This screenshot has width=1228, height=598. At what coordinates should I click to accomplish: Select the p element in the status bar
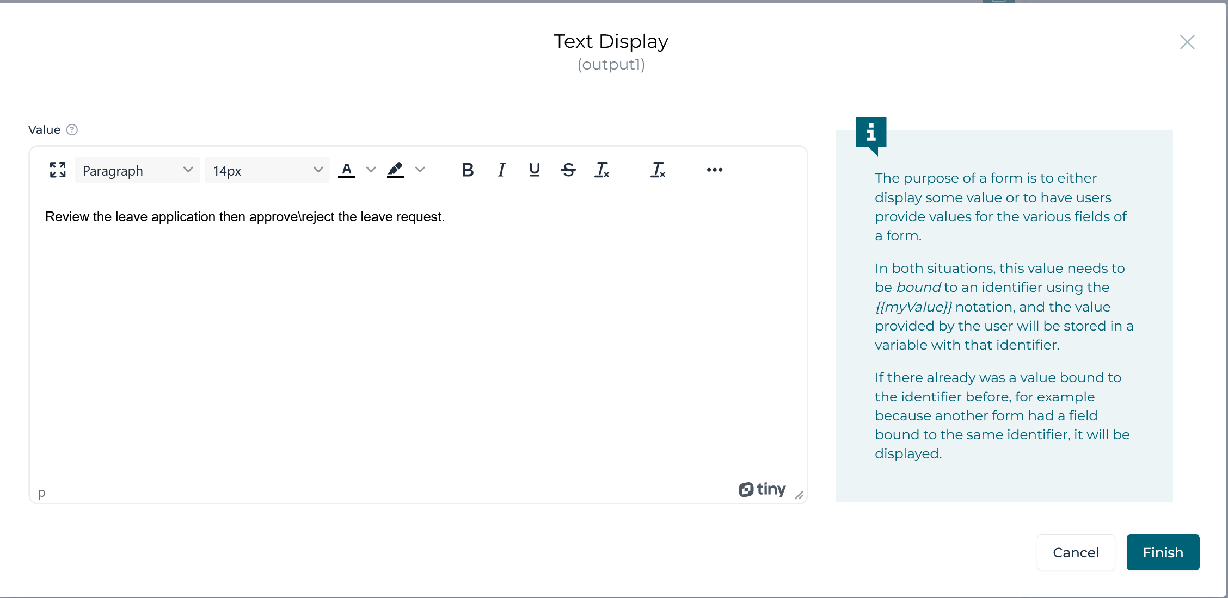41,493
